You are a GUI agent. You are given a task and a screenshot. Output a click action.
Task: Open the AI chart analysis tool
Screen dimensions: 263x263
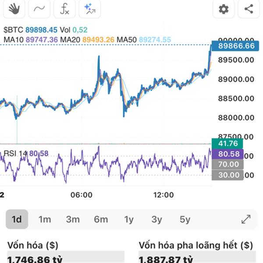pos(90,8)
